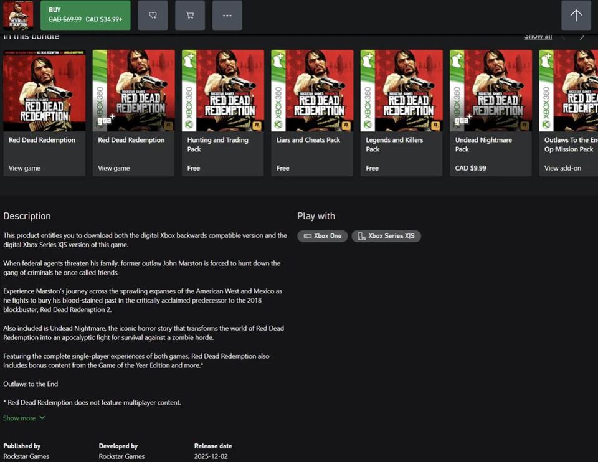Add Red Dead Redemption to your wishlist

(x=152, y=15)
